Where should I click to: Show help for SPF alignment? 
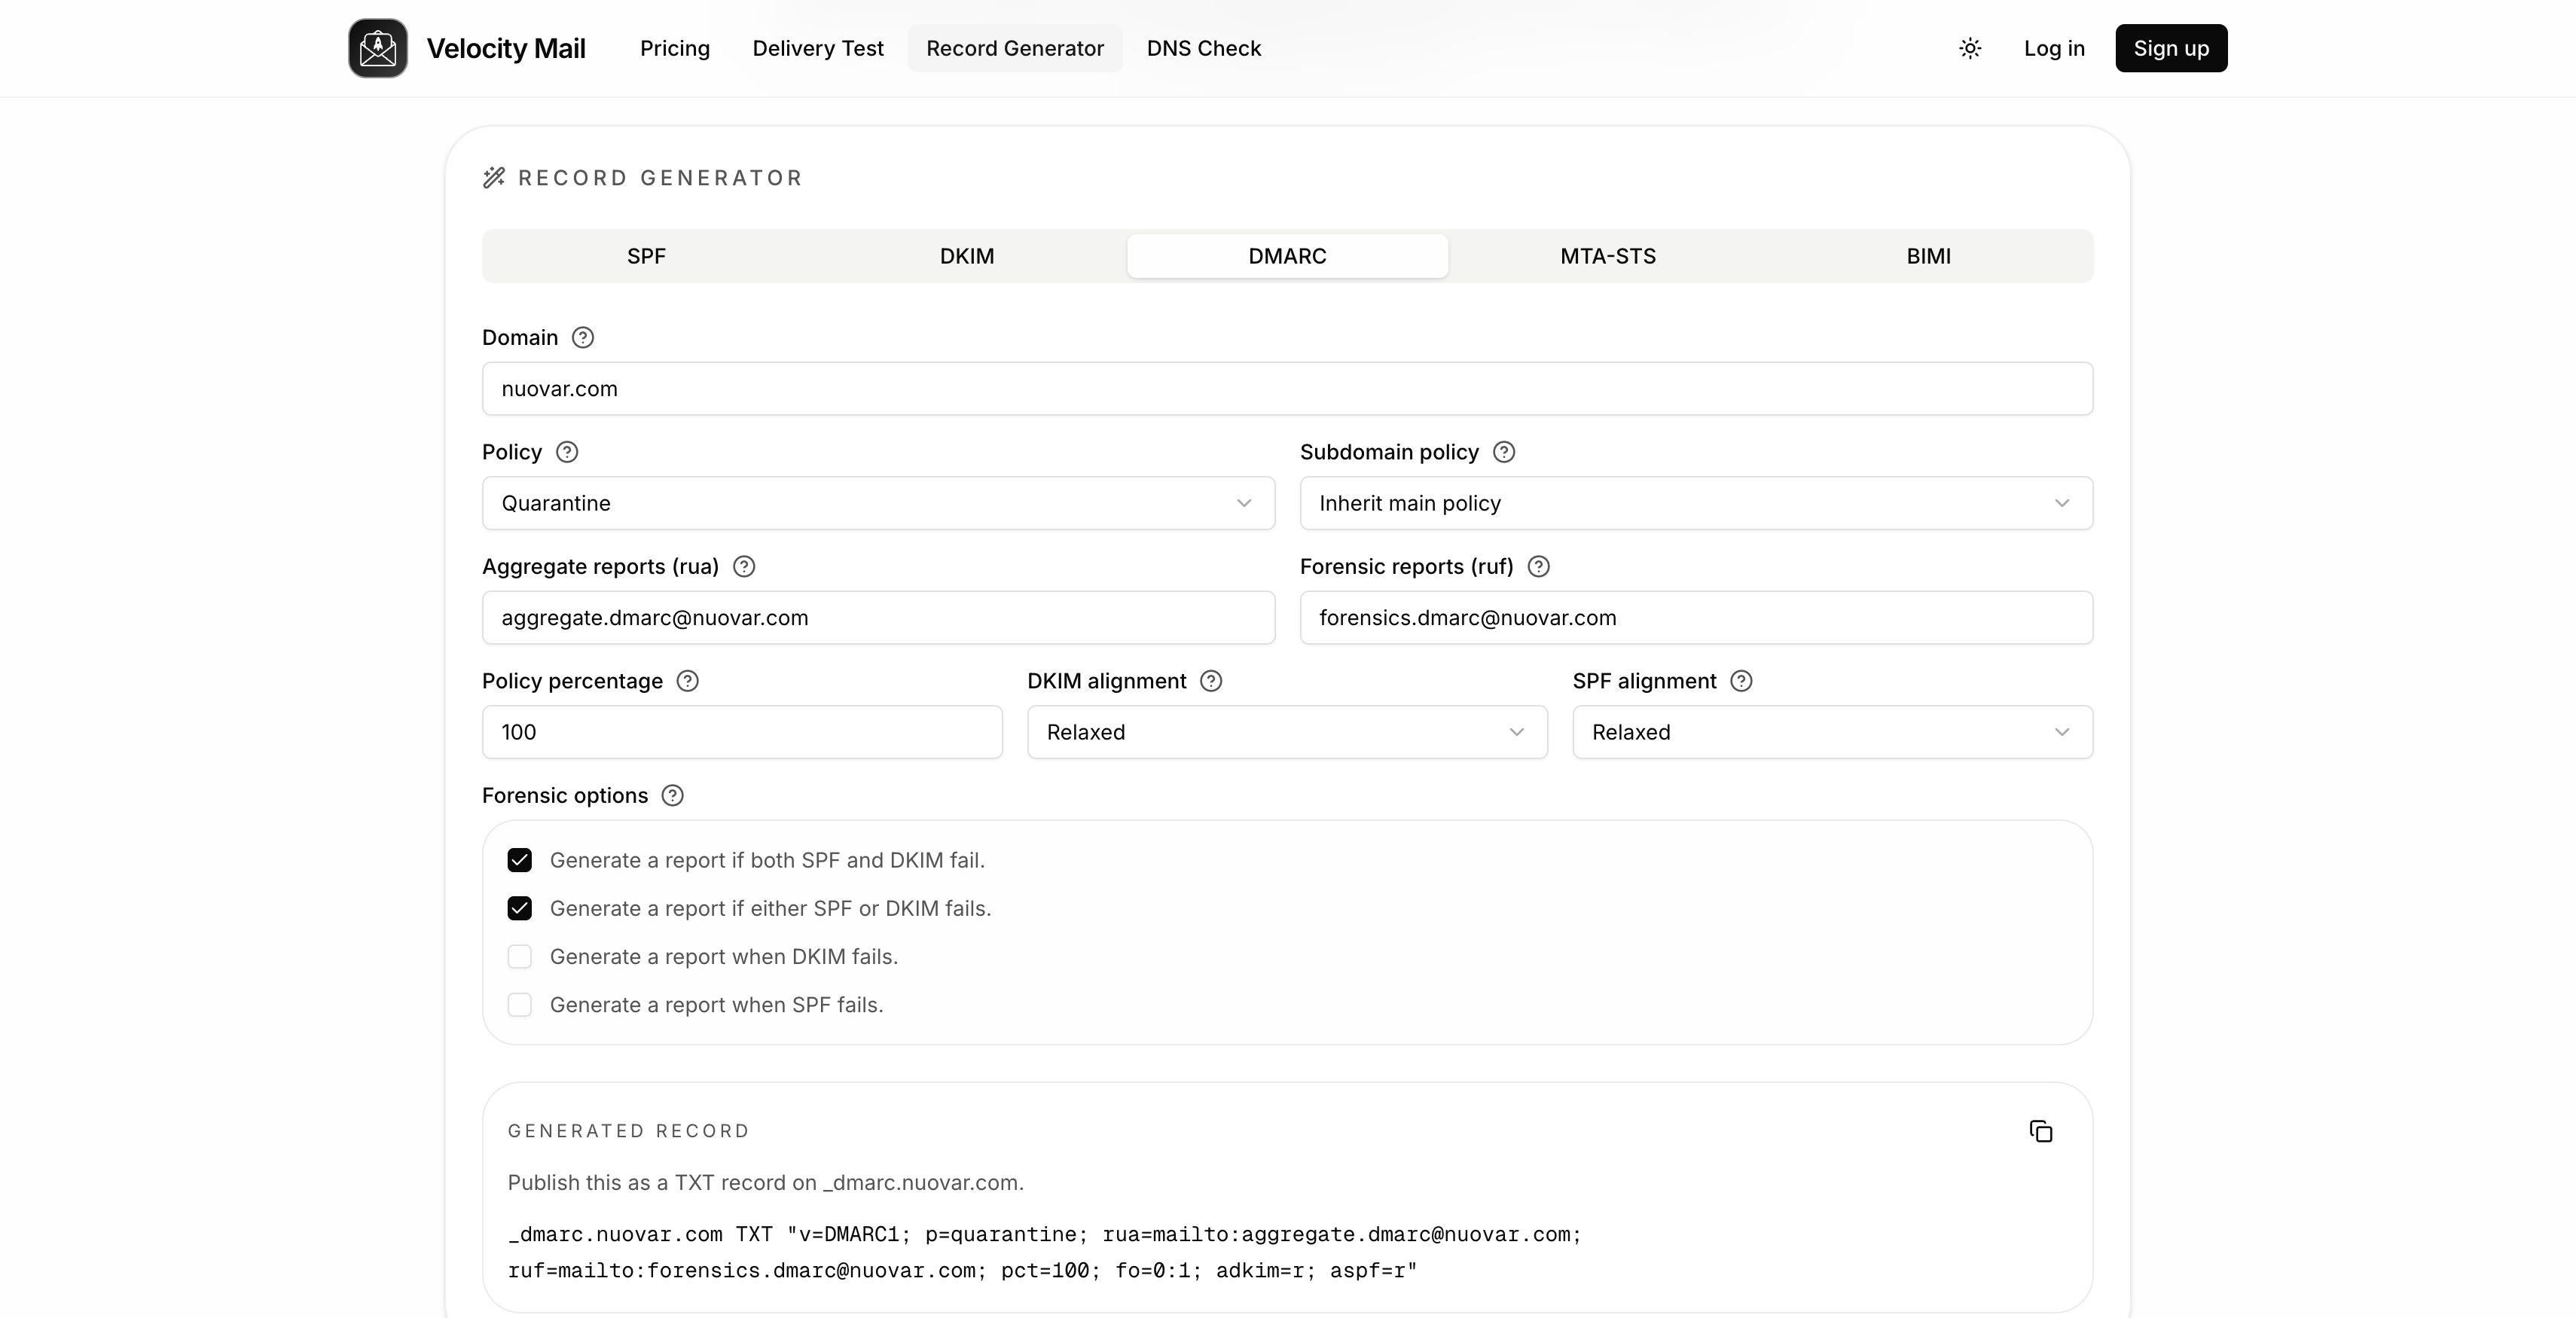click(1741, 681)
